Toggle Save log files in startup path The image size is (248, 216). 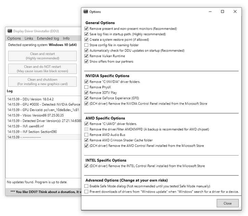point(86,34)
